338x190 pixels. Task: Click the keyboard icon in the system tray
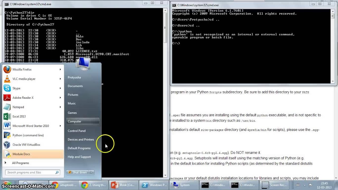pyautogui.click(x=298, y=185)
